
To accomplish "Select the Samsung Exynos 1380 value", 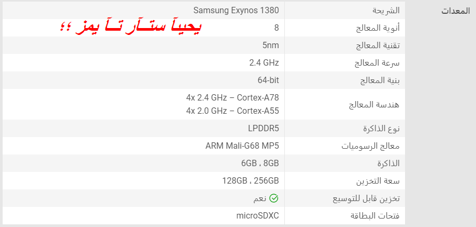I will pos(236,11).
